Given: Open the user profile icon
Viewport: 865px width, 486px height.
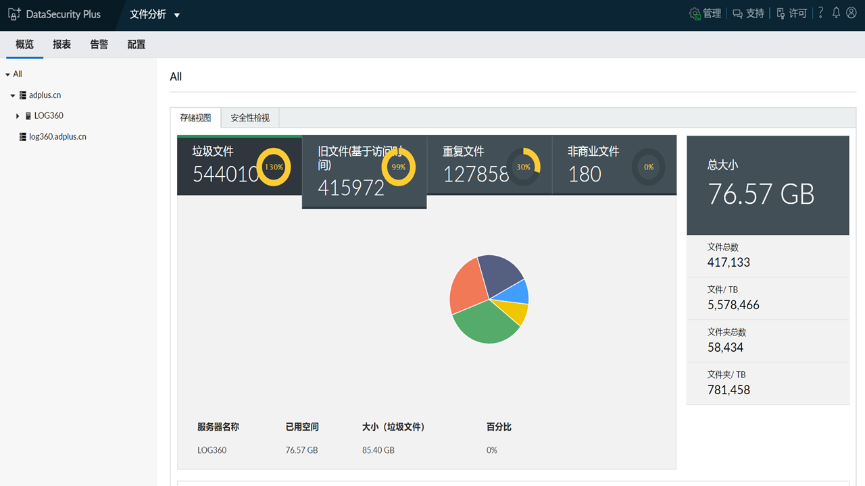Looking at the screenshot, I should click(x=851, y=13).
